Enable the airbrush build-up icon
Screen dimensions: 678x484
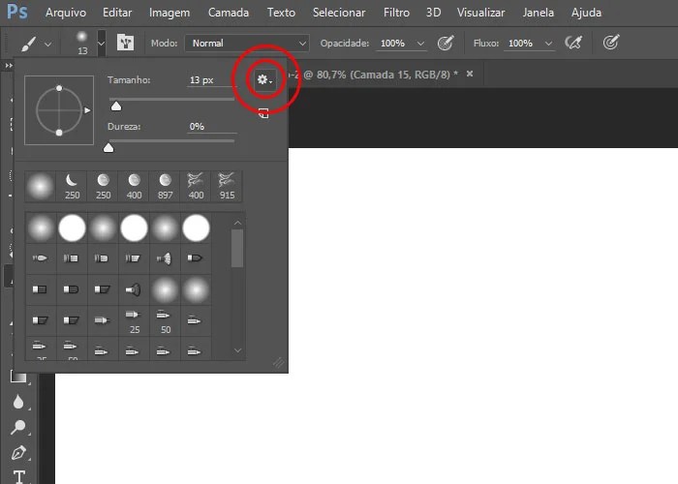tap(573, 43)
